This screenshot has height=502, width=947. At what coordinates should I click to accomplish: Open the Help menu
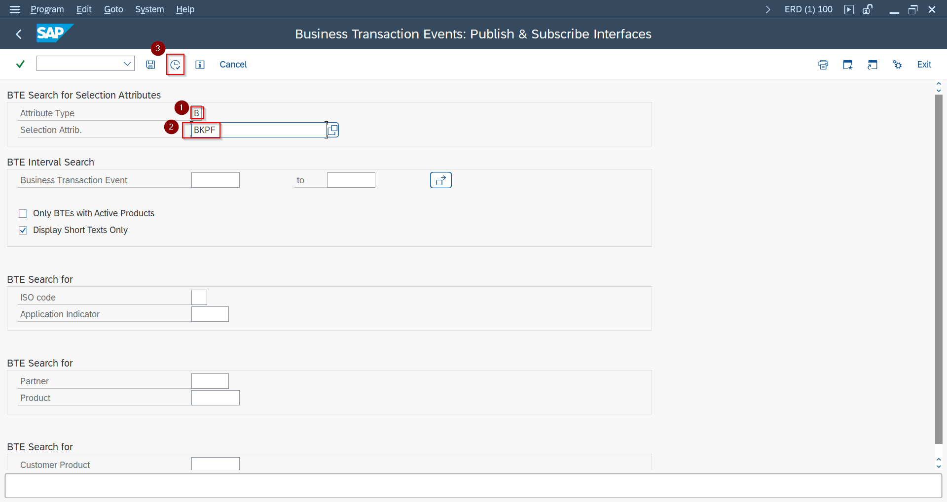(x=185, y=9)
